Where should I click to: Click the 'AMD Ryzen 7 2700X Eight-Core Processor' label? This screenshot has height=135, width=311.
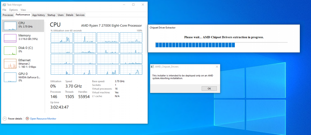point(111,25)
